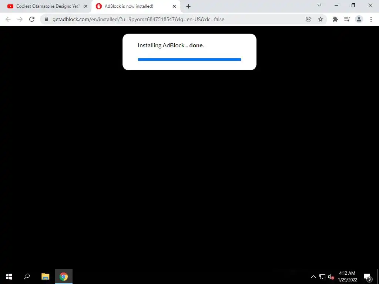379x284 pixels.
Task: Open Chrome three-dot menu
Action: [x=371, y=19]
